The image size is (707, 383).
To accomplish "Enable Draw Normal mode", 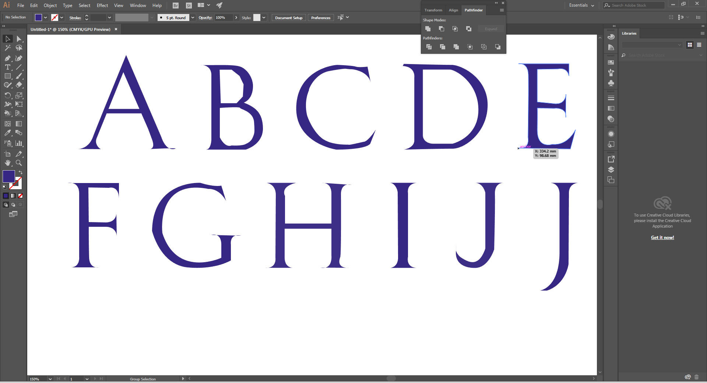I will click(6, 205).
